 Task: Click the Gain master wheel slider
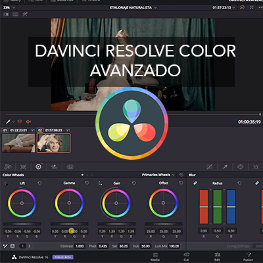[x=116, y=224]
